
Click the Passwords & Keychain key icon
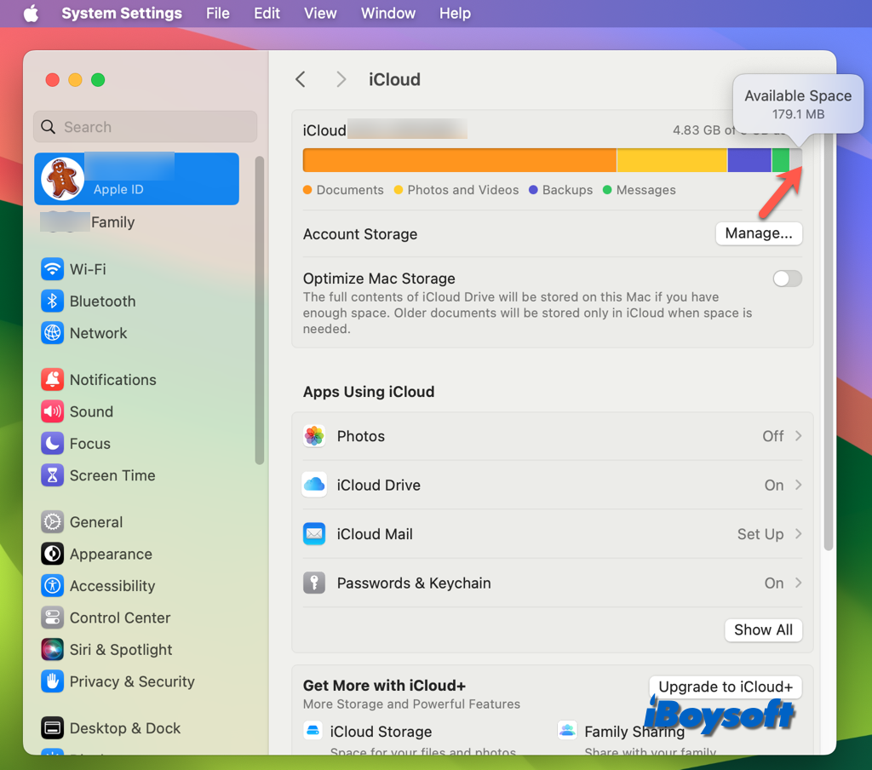[314, 583]
